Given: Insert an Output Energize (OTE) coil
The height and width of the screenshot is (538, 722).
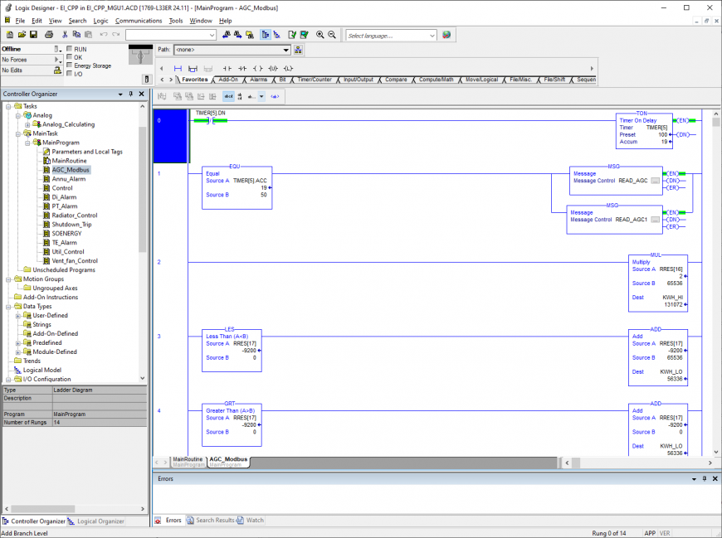Looking at the screenshot, I should 258,69.
